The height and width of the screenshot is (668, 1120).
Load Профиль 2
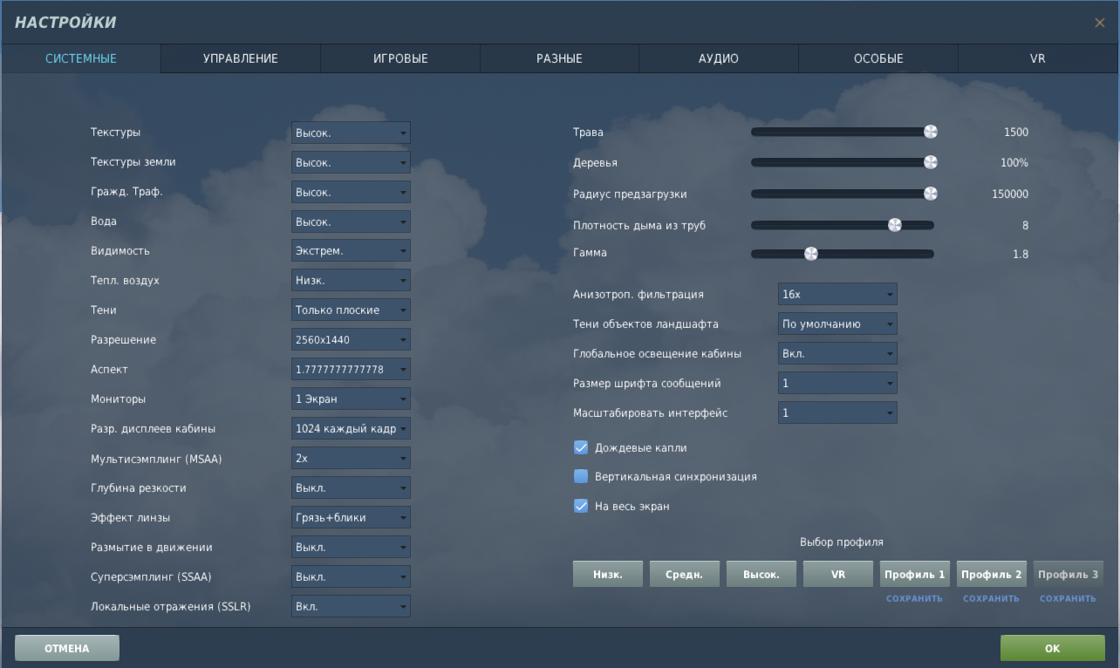click(992, 575)
